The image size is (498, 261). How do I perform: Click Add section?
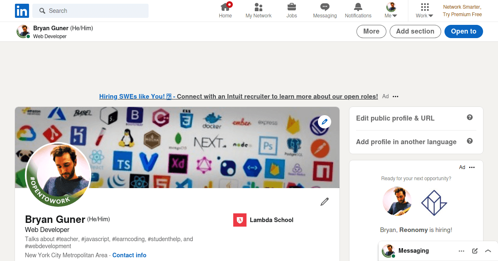(415, 31)
